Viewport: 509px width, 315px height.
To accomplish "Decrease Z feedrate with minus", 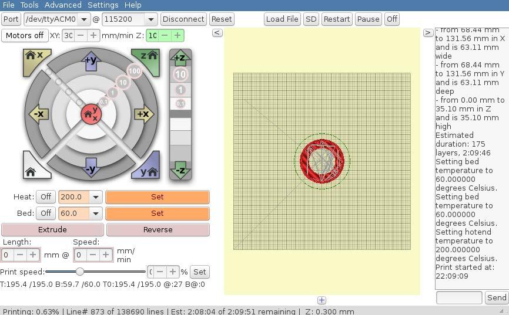I will 165,35.
